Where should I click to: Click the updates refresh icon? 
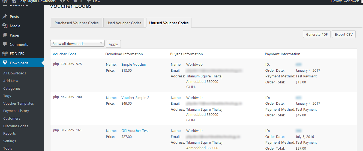coord(62,1)
